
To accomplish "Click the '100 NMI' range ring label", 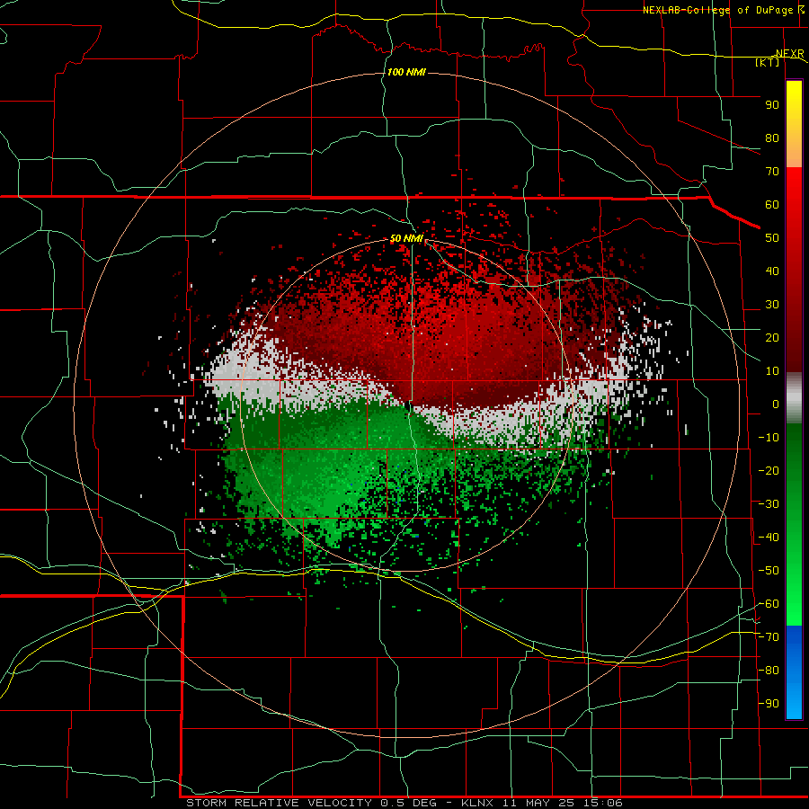I will (406, 72).
